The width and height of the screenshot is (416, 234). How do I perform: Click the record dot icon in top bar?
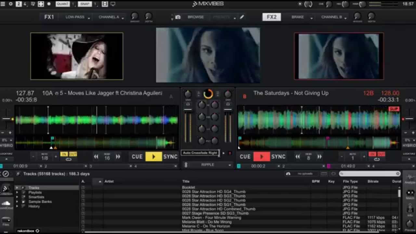(x=49, y=4)
